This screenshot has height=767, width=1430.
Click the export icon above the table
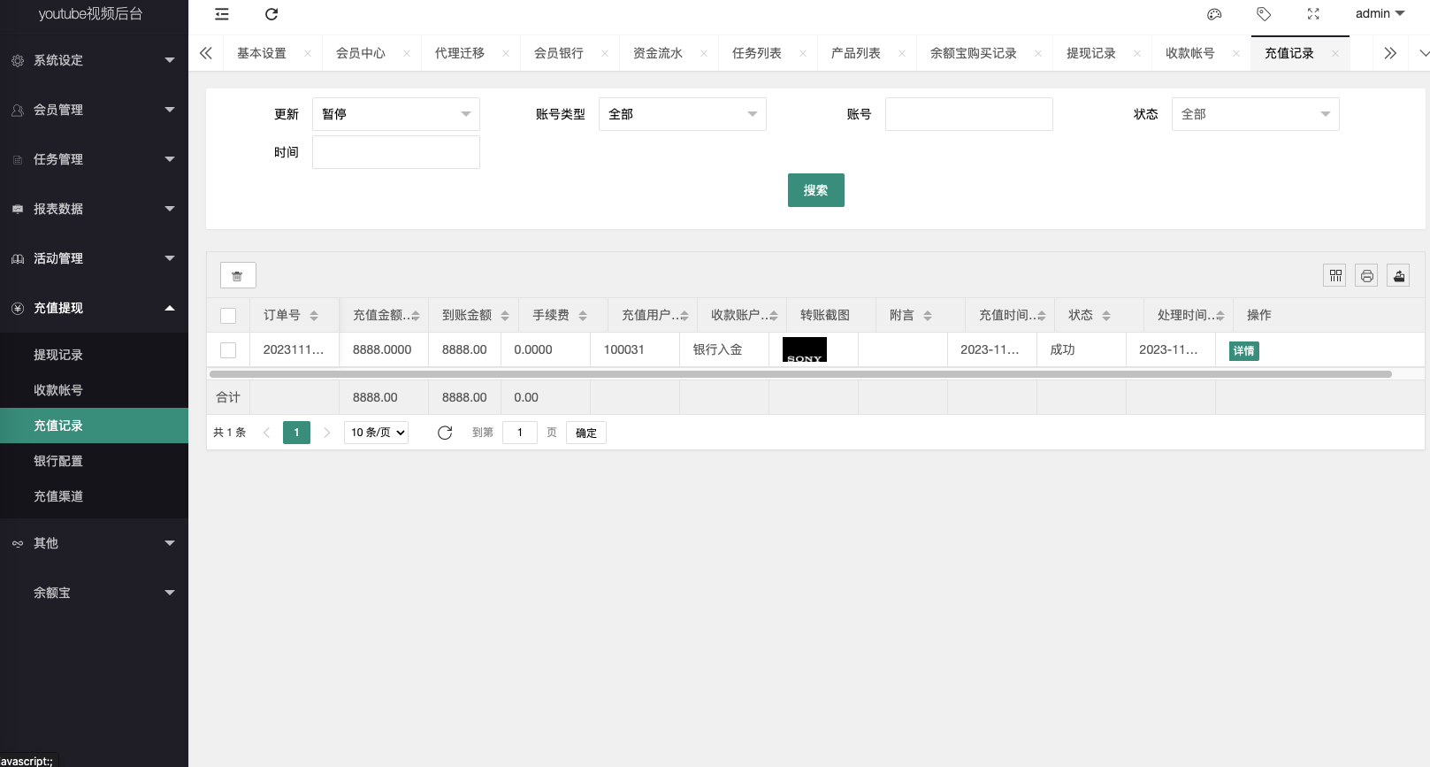[x=1398, y=275]
